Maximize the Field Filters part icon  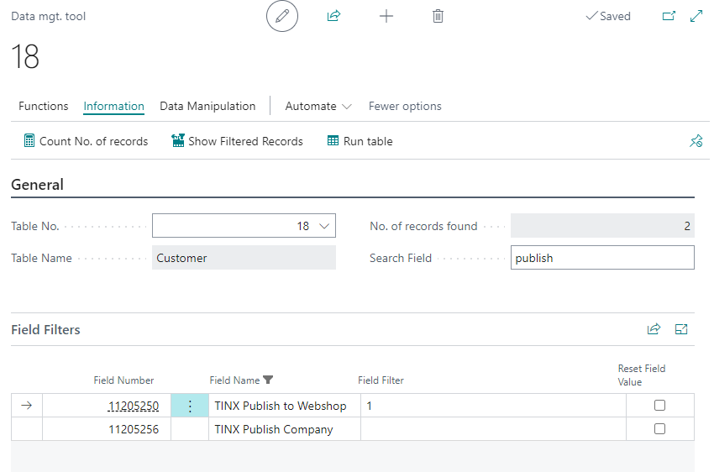(681, 329)
